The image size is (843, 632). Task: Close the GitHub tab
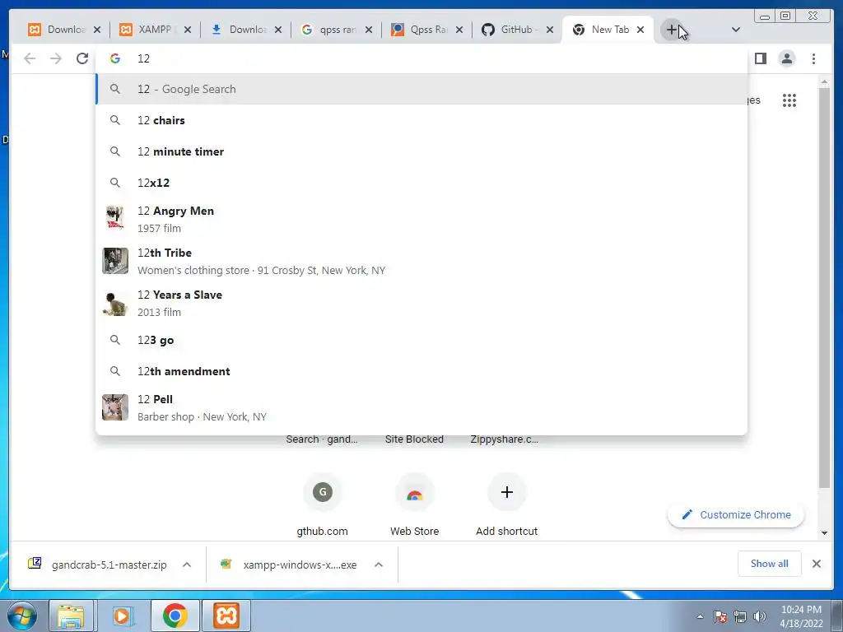click(549, 30)
